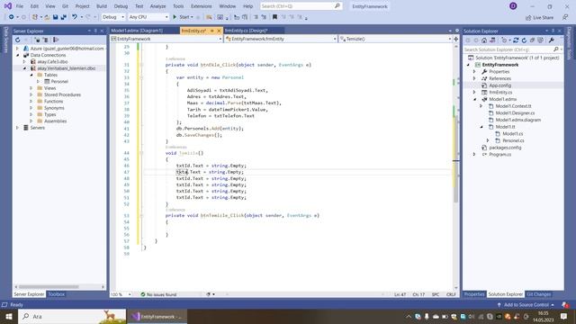Open the Build menu
Viewport: 576px width, 324px height.
[102, 6]
